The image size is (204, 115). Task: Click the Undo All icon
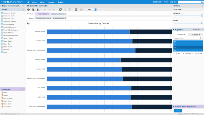click(x=54, y=10)
